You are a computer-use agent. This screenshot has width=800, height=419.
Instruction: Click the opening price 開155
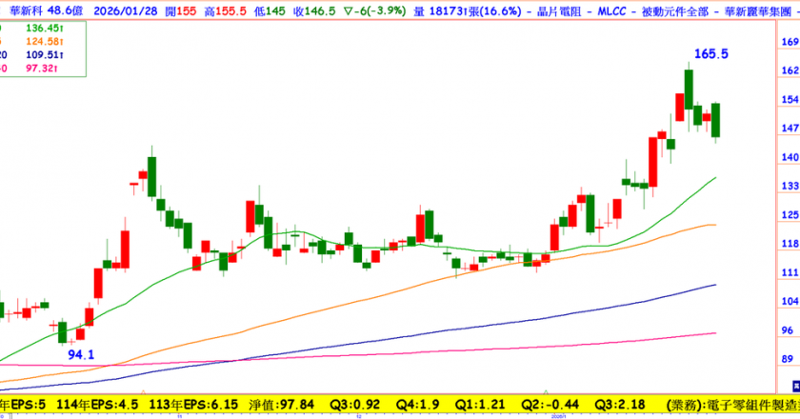pos(181,10)
